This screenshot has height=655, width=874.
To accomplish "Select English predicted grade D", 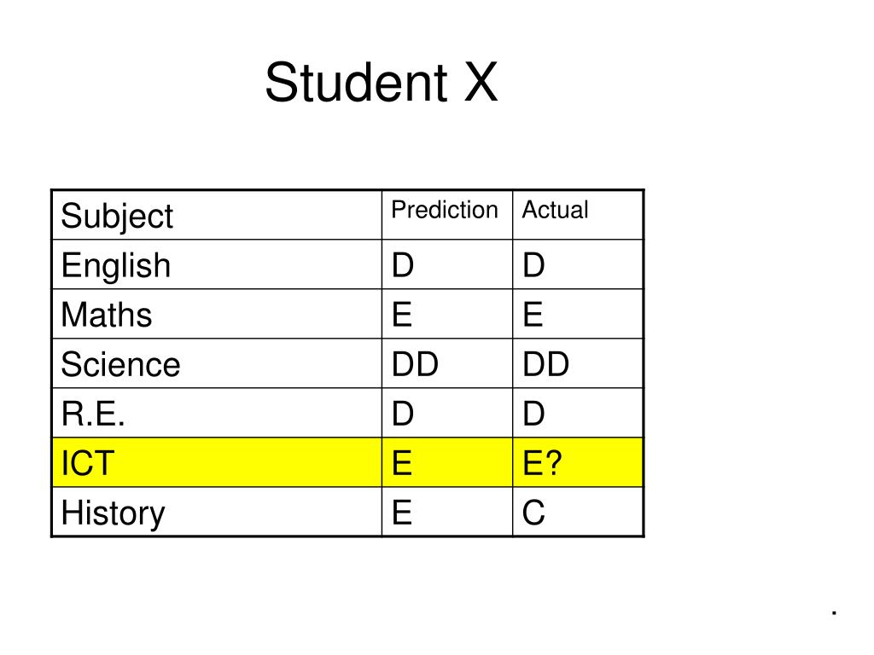I will (x=447, y=264).
